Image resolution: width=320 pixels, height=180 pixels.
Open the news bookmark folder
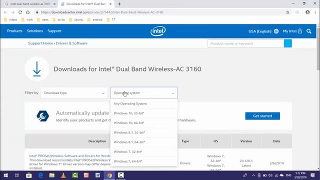(x=43, y=20)
